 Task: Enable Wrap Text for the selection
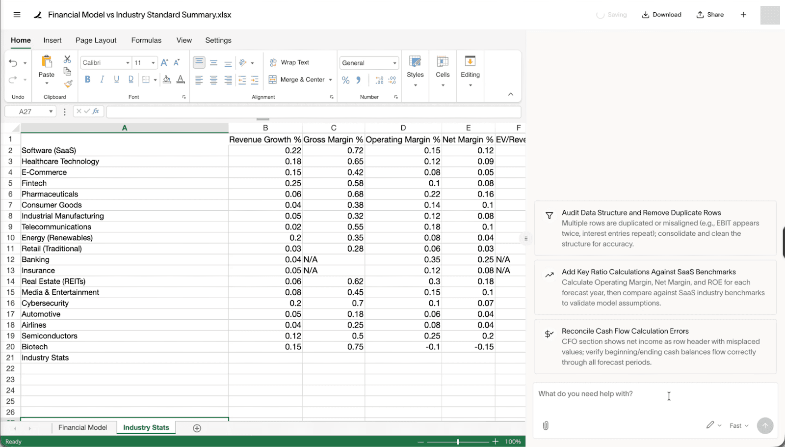pos(290,62)
